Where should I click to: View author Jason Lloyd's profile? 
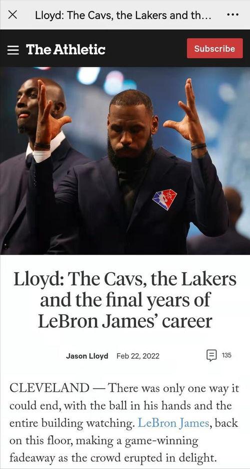pyautogui.click(x=87, y=356)
